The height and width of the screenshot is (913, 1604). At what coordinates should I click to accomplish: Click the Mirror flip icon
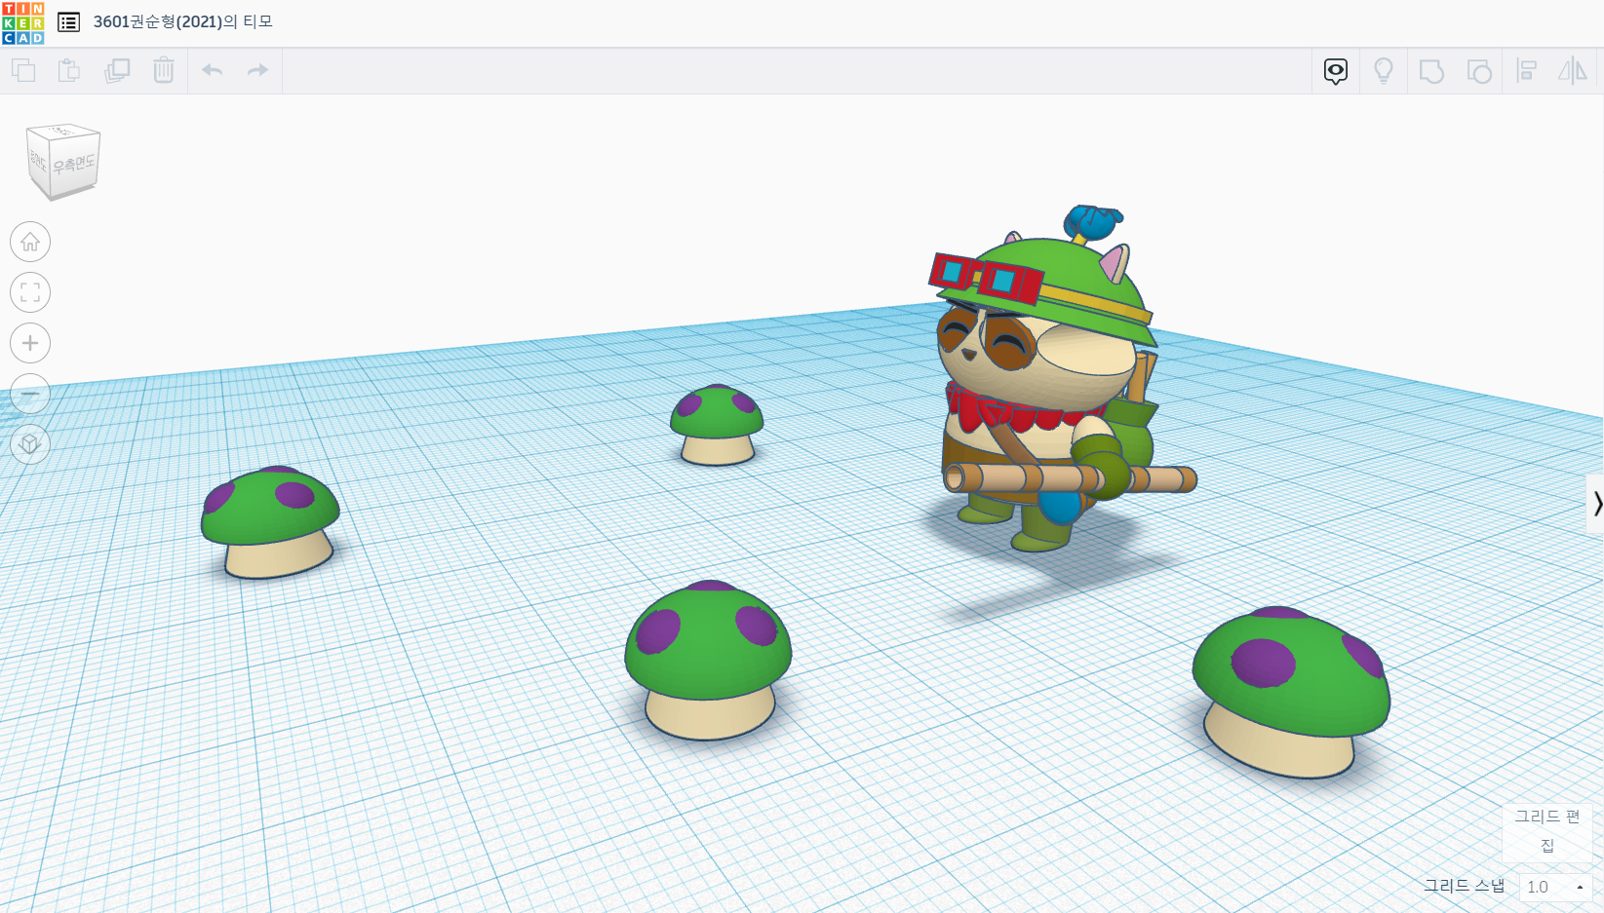pyautogui.click(x=1573, y=71)
